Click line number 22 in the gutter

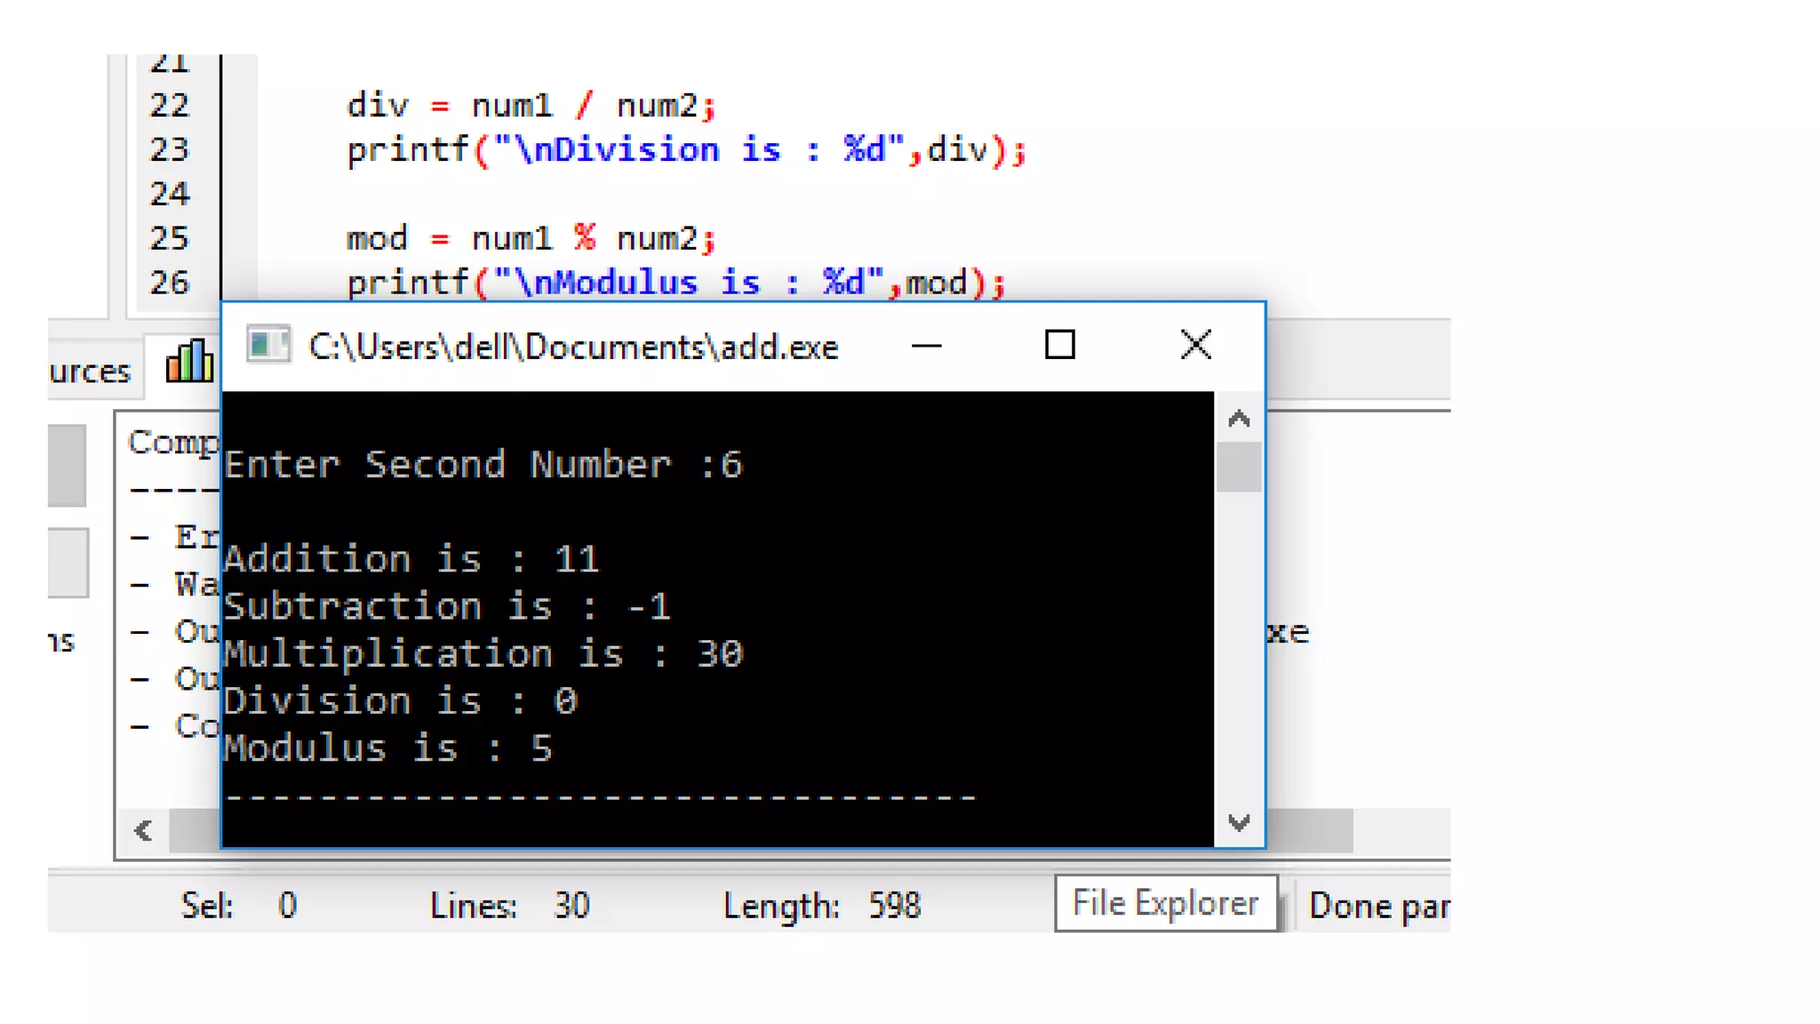169,106
